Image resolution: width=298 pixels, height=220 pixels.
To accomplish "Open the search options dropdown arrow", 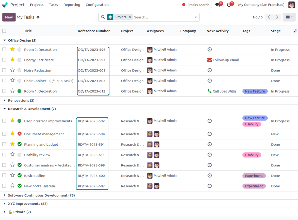I will coord(196,17).
